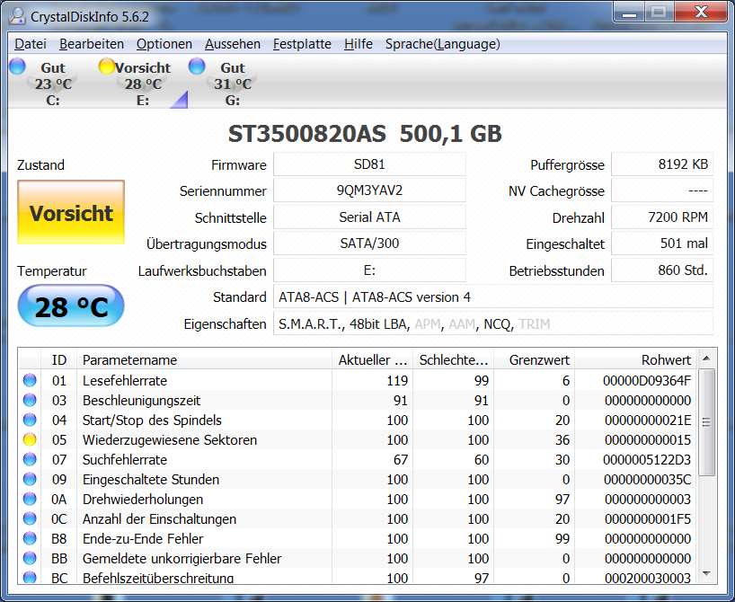This screenshot has width=735, height=602.
Task: Click raw value 00000D09364F
Action: click(647, 380)
